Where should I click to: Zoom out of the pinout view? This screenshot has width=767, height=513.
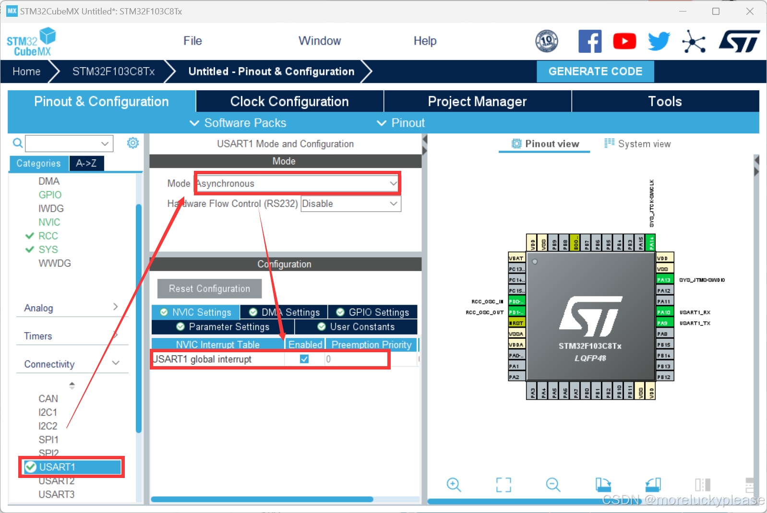coord(553,485)
